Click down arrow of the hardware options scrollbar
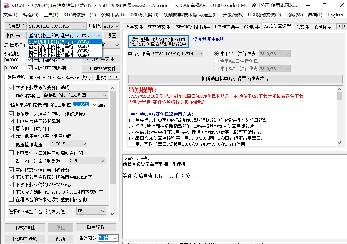The image size is (347, 244). coord(113,213)
